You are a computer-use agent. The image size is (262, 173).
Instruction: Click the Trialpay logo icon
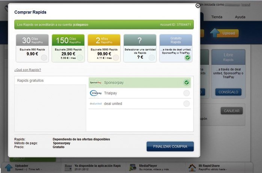(x=95, y=93)
